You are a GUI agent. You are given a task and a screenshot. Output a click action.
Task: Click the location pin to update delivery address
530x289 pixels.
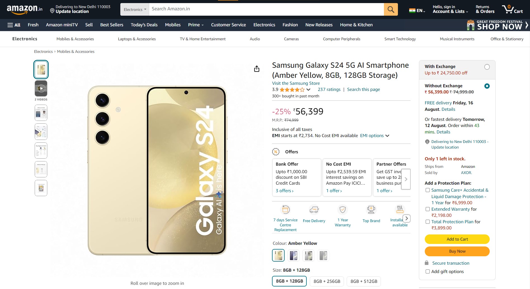[51, 11]
